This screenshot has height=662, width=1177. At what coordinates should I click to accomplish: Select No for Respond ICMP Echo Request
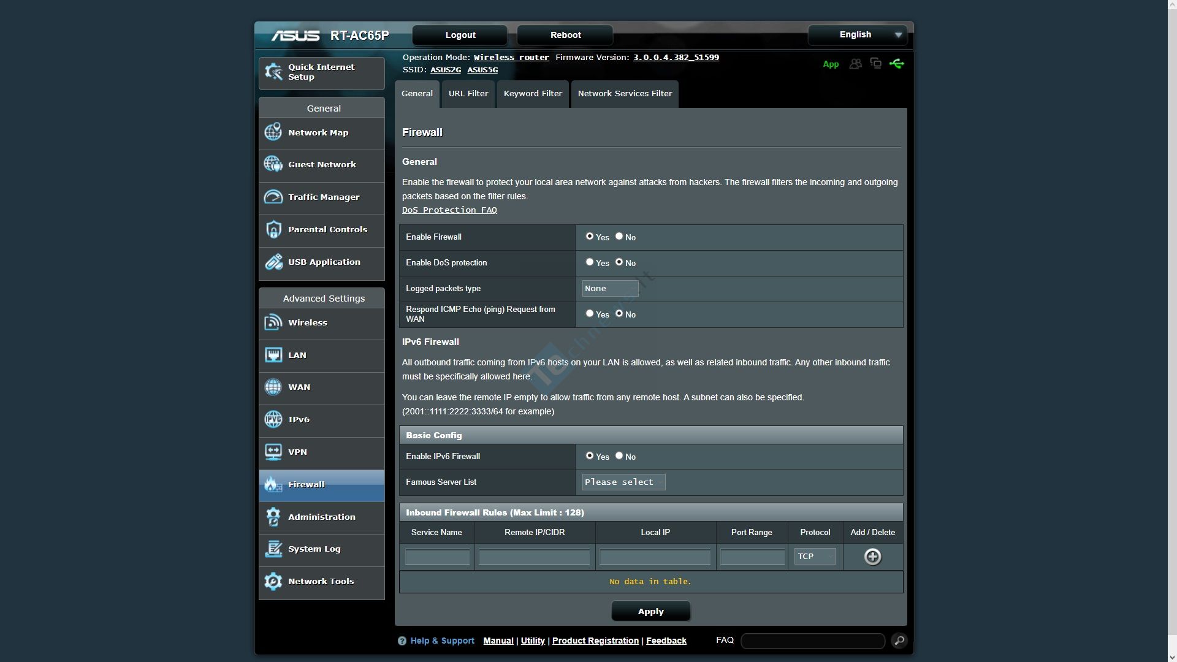click(x=619, y=313)
